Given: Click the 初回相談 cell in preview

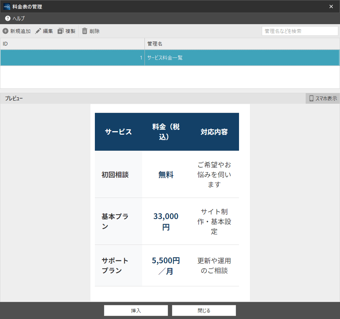Looking at the screenshot, I should [x=118, y=174].
